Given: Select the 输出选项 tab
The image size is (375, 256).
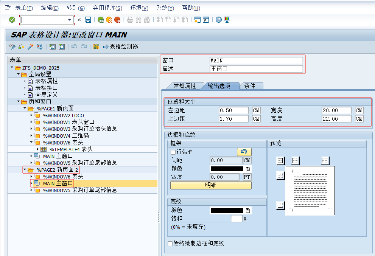Looking at the screenshot, I should (x=219, y=86).
